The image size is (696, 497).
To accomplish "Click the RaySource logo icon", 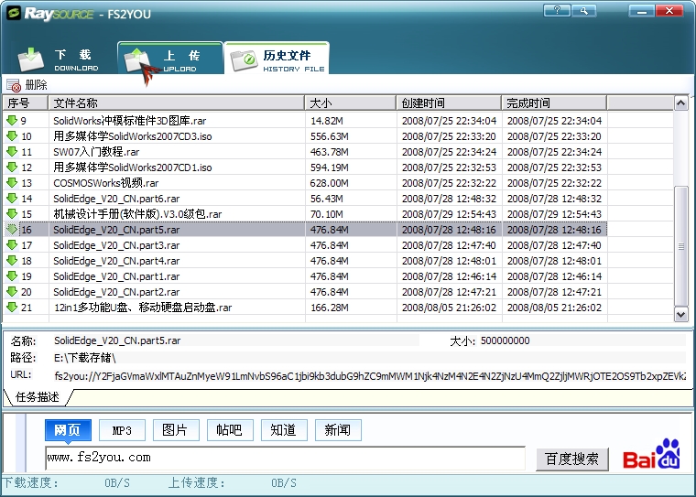I will coord(14,14).
